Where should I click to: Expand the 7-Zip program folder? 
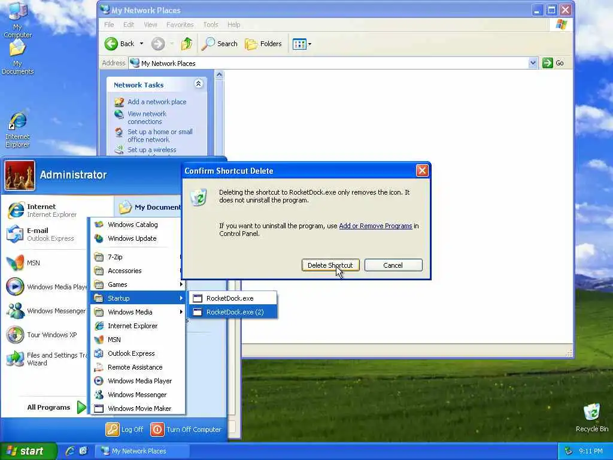137,257
